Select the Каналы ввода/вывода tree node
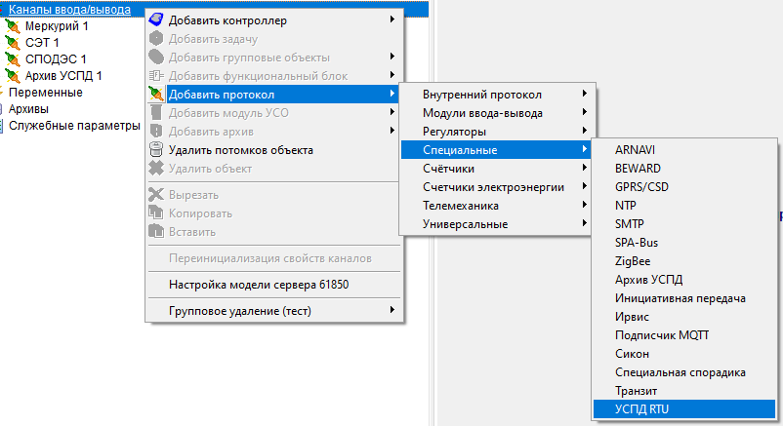The width and height of the screenshot is (783, 426). click(x=68, y=10)
